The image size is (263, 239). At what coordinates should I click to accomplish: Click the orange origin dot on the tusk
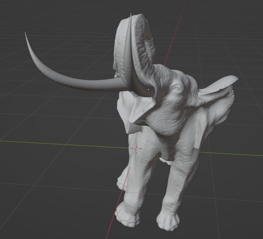click(x=148, y=89)
